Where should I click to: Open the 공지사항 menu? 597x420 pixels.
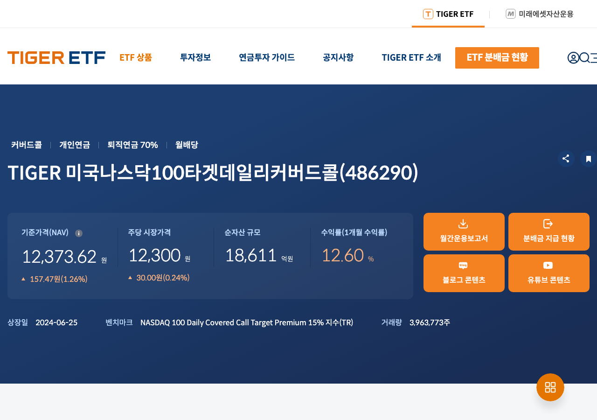click(338, 57)
